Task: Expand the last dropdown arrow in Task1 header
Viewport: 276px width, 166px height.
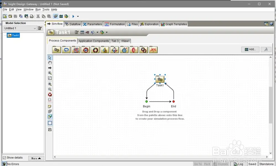Action: tap(107, 32)
